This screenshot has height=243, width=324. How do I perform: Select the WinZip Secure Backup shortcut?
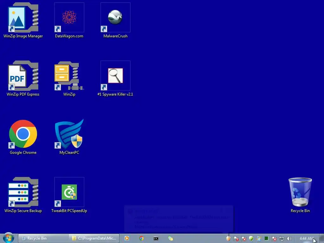23,195
